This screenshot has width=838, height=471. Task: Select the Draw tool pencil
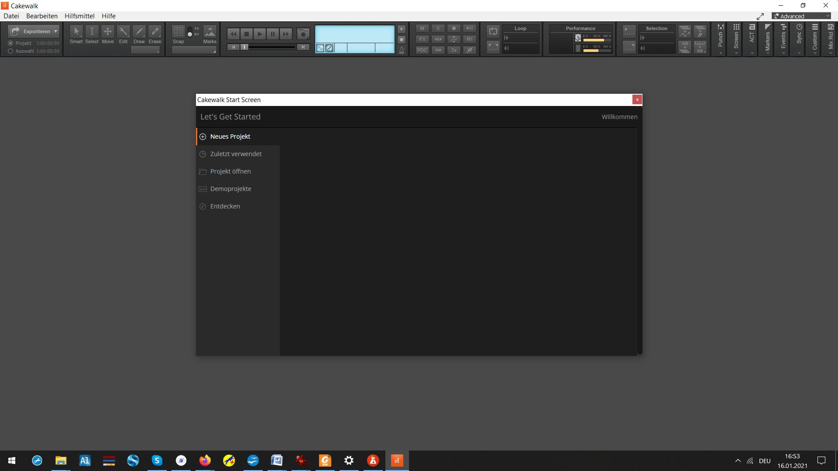point(139,32)
